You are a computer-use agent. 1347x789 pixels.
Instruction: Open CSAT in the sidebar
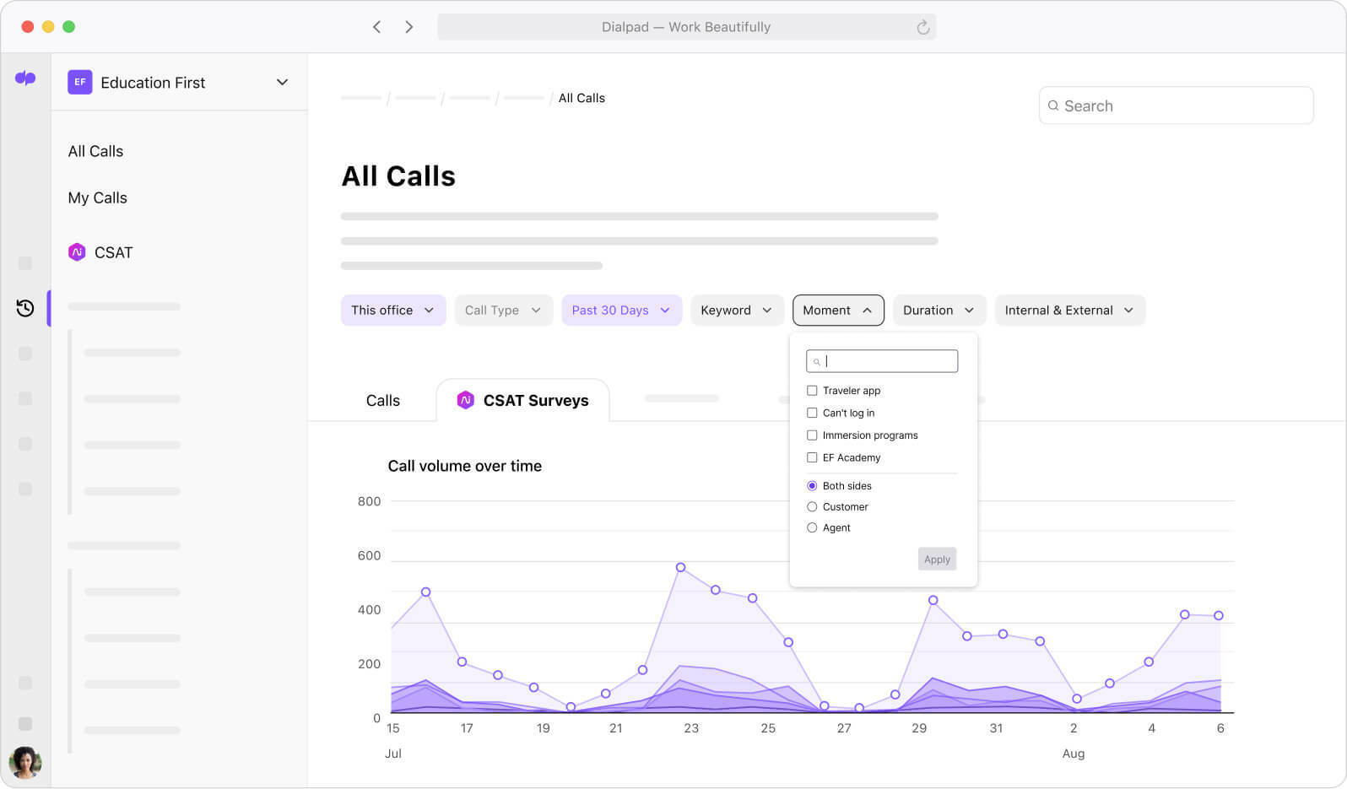[x=100, y=252]
